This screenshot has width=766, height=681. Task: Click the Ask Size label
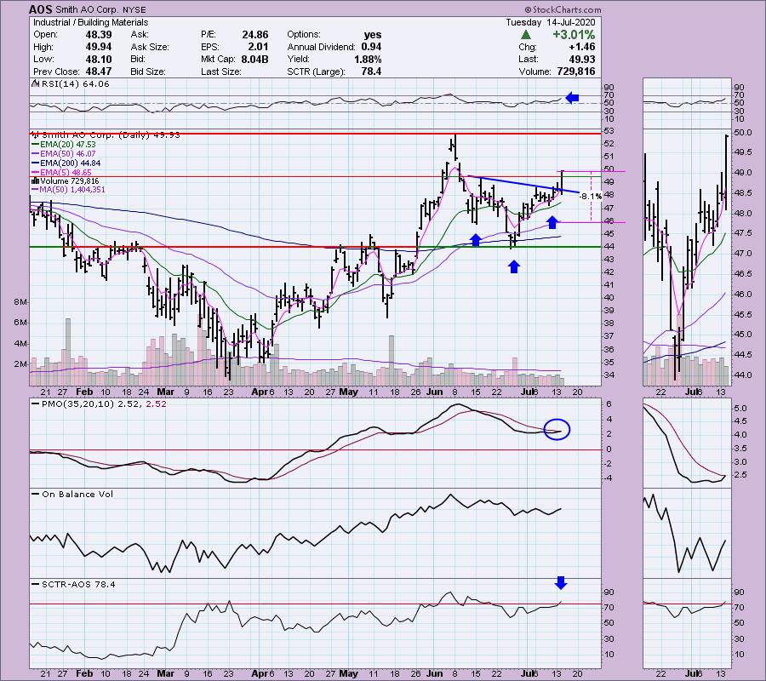[x=150, y=47]
